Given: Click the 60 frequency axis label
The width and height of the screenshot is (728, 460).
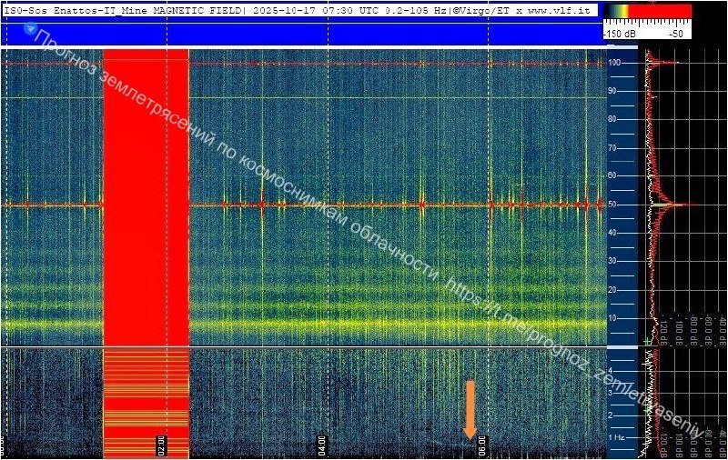Looking at the screenshot, I should tap(612, 175).
